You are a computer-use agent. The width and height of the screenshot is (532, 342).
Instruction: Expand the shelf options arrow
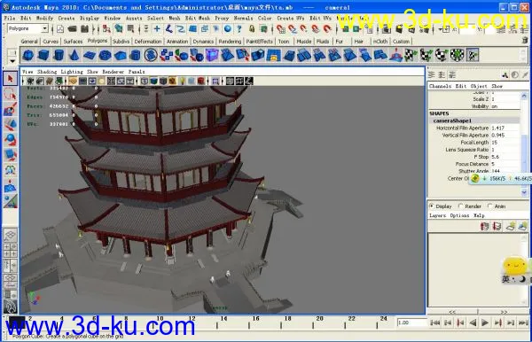click(x=12, y=61)
